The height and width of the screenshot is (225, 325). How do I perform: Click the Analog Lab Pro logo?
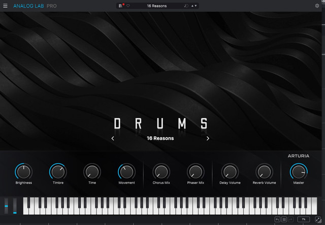coord(35,6)
